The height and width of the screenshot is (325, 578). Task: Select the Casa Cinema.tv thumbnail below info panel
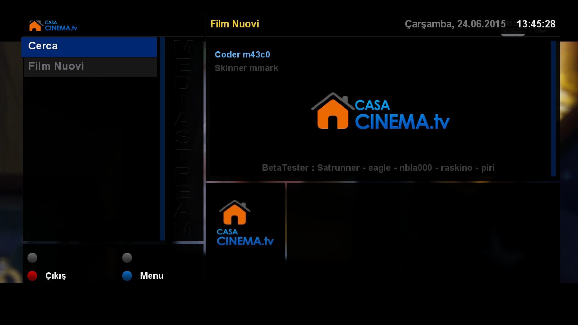pyautogui.click(x=245, y=223)
